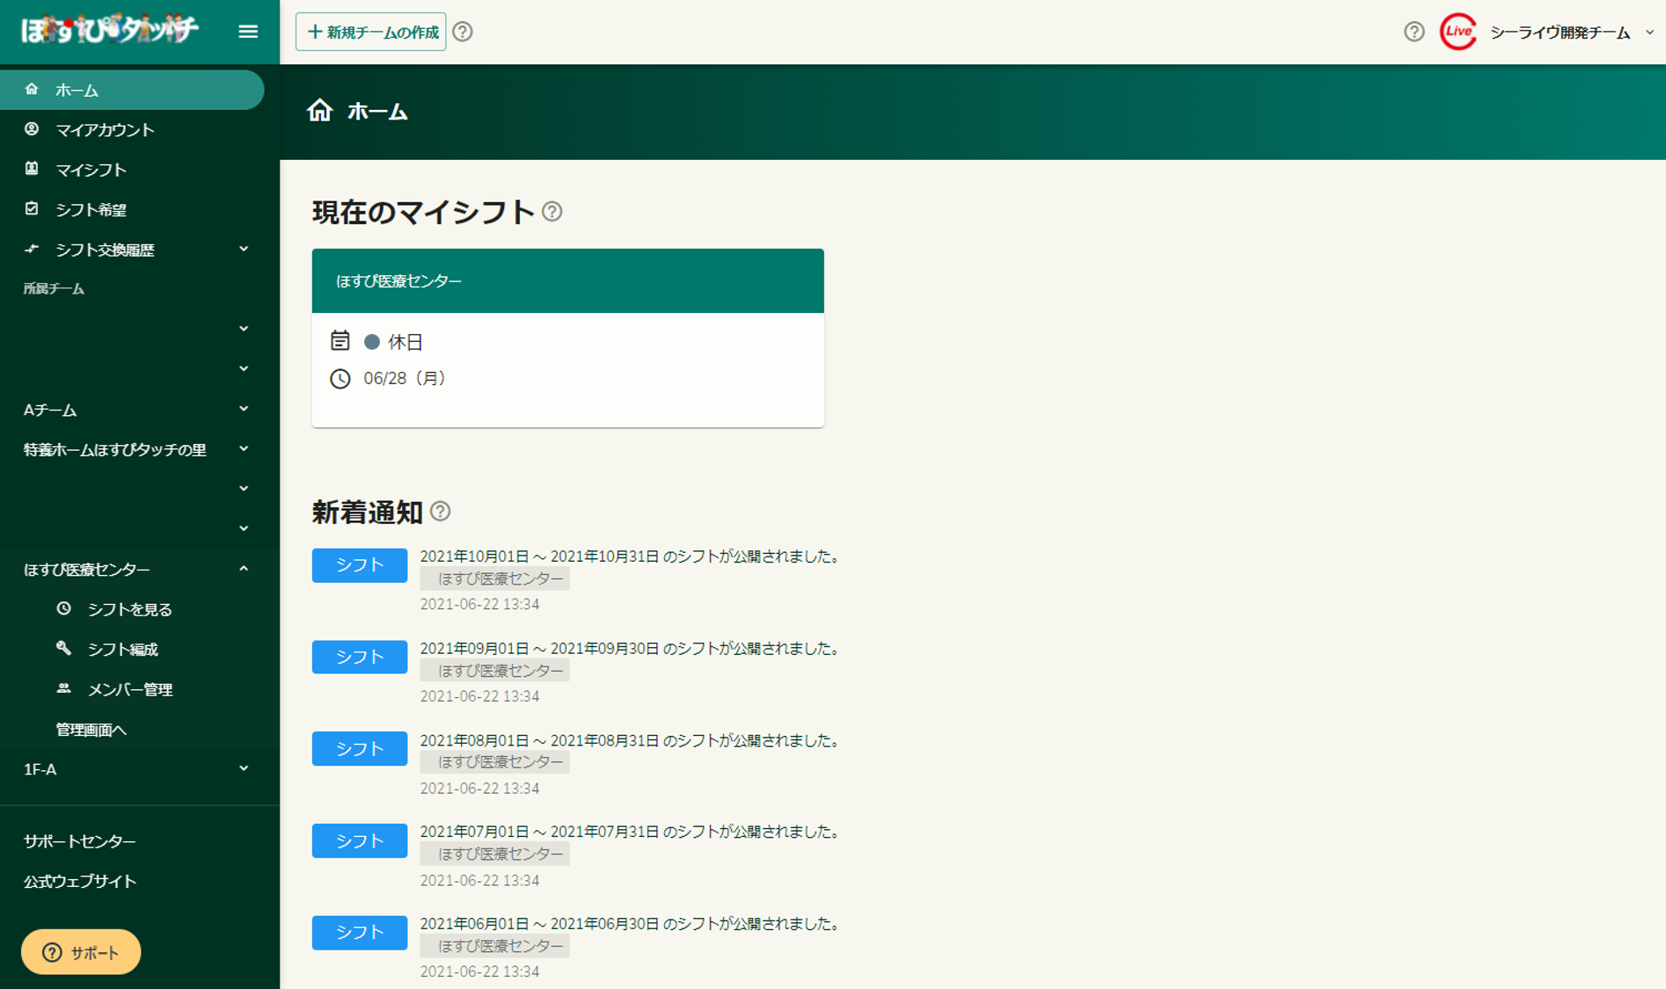Click clock icon beside シフトを見る

click(63, 608)
